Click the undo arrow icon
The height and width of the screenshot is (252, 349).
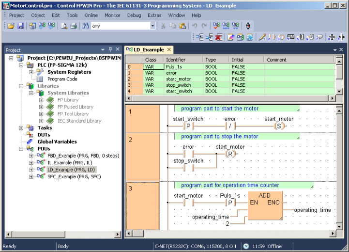point(195,26)
